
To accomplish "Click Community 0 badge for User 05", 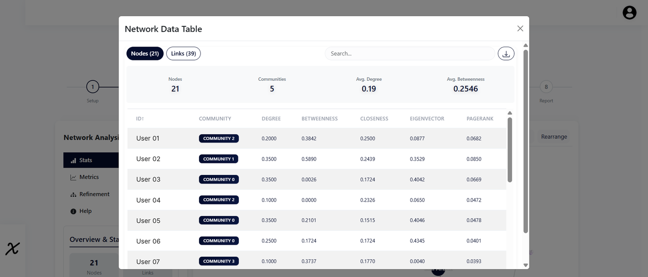I will 219,220.
